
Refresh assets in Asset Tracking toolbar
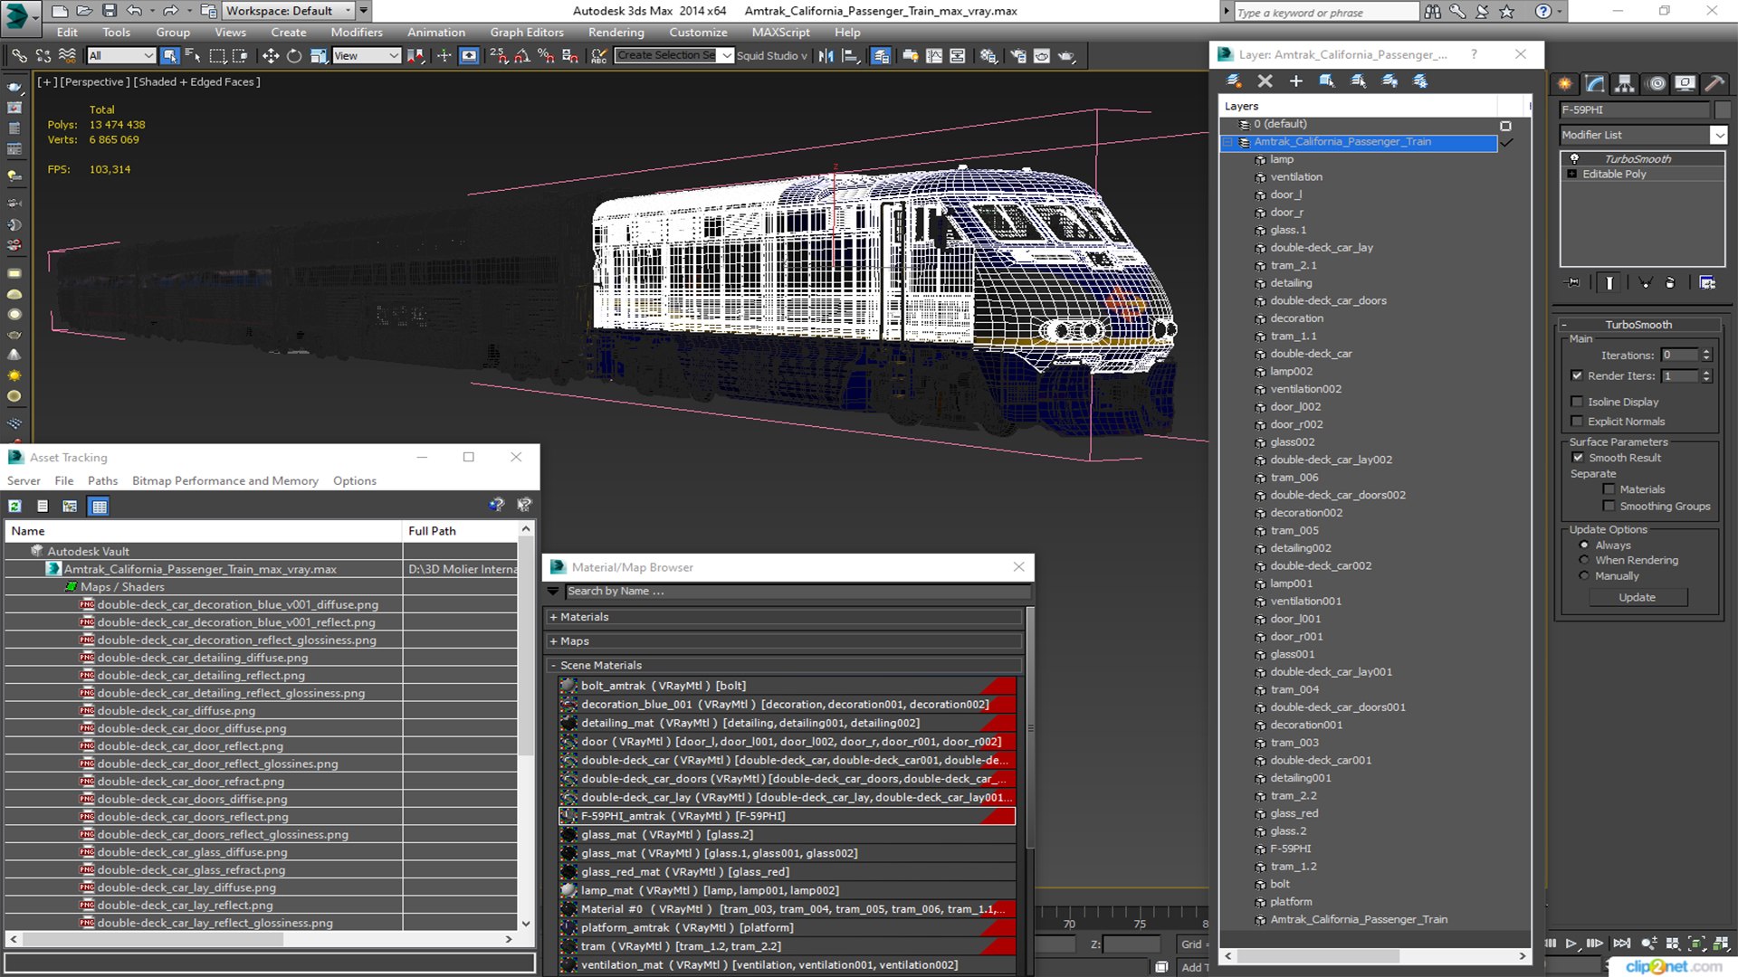(14, 506)
